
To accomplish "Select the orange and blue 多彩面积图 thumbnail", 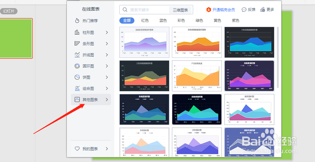I will [144, 142].
